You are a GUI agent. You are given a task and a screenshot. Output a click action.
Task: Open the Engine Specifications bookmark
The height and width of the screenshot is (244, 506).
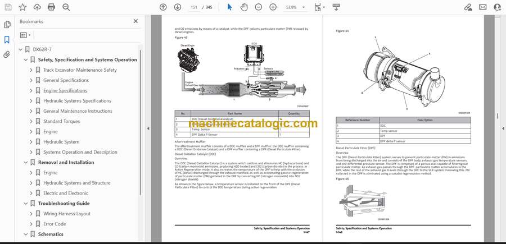click(65, 90)
